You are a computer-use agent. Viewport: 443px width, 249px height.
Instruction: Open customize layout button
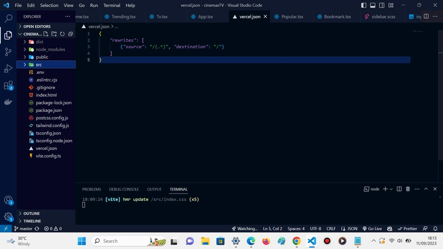(391, 5)
